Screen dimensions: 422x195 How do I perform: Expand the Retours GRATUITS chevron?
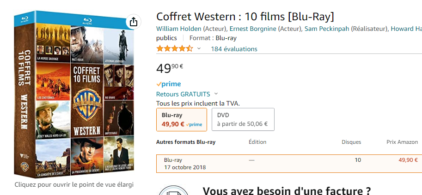[x=216, y=94]
